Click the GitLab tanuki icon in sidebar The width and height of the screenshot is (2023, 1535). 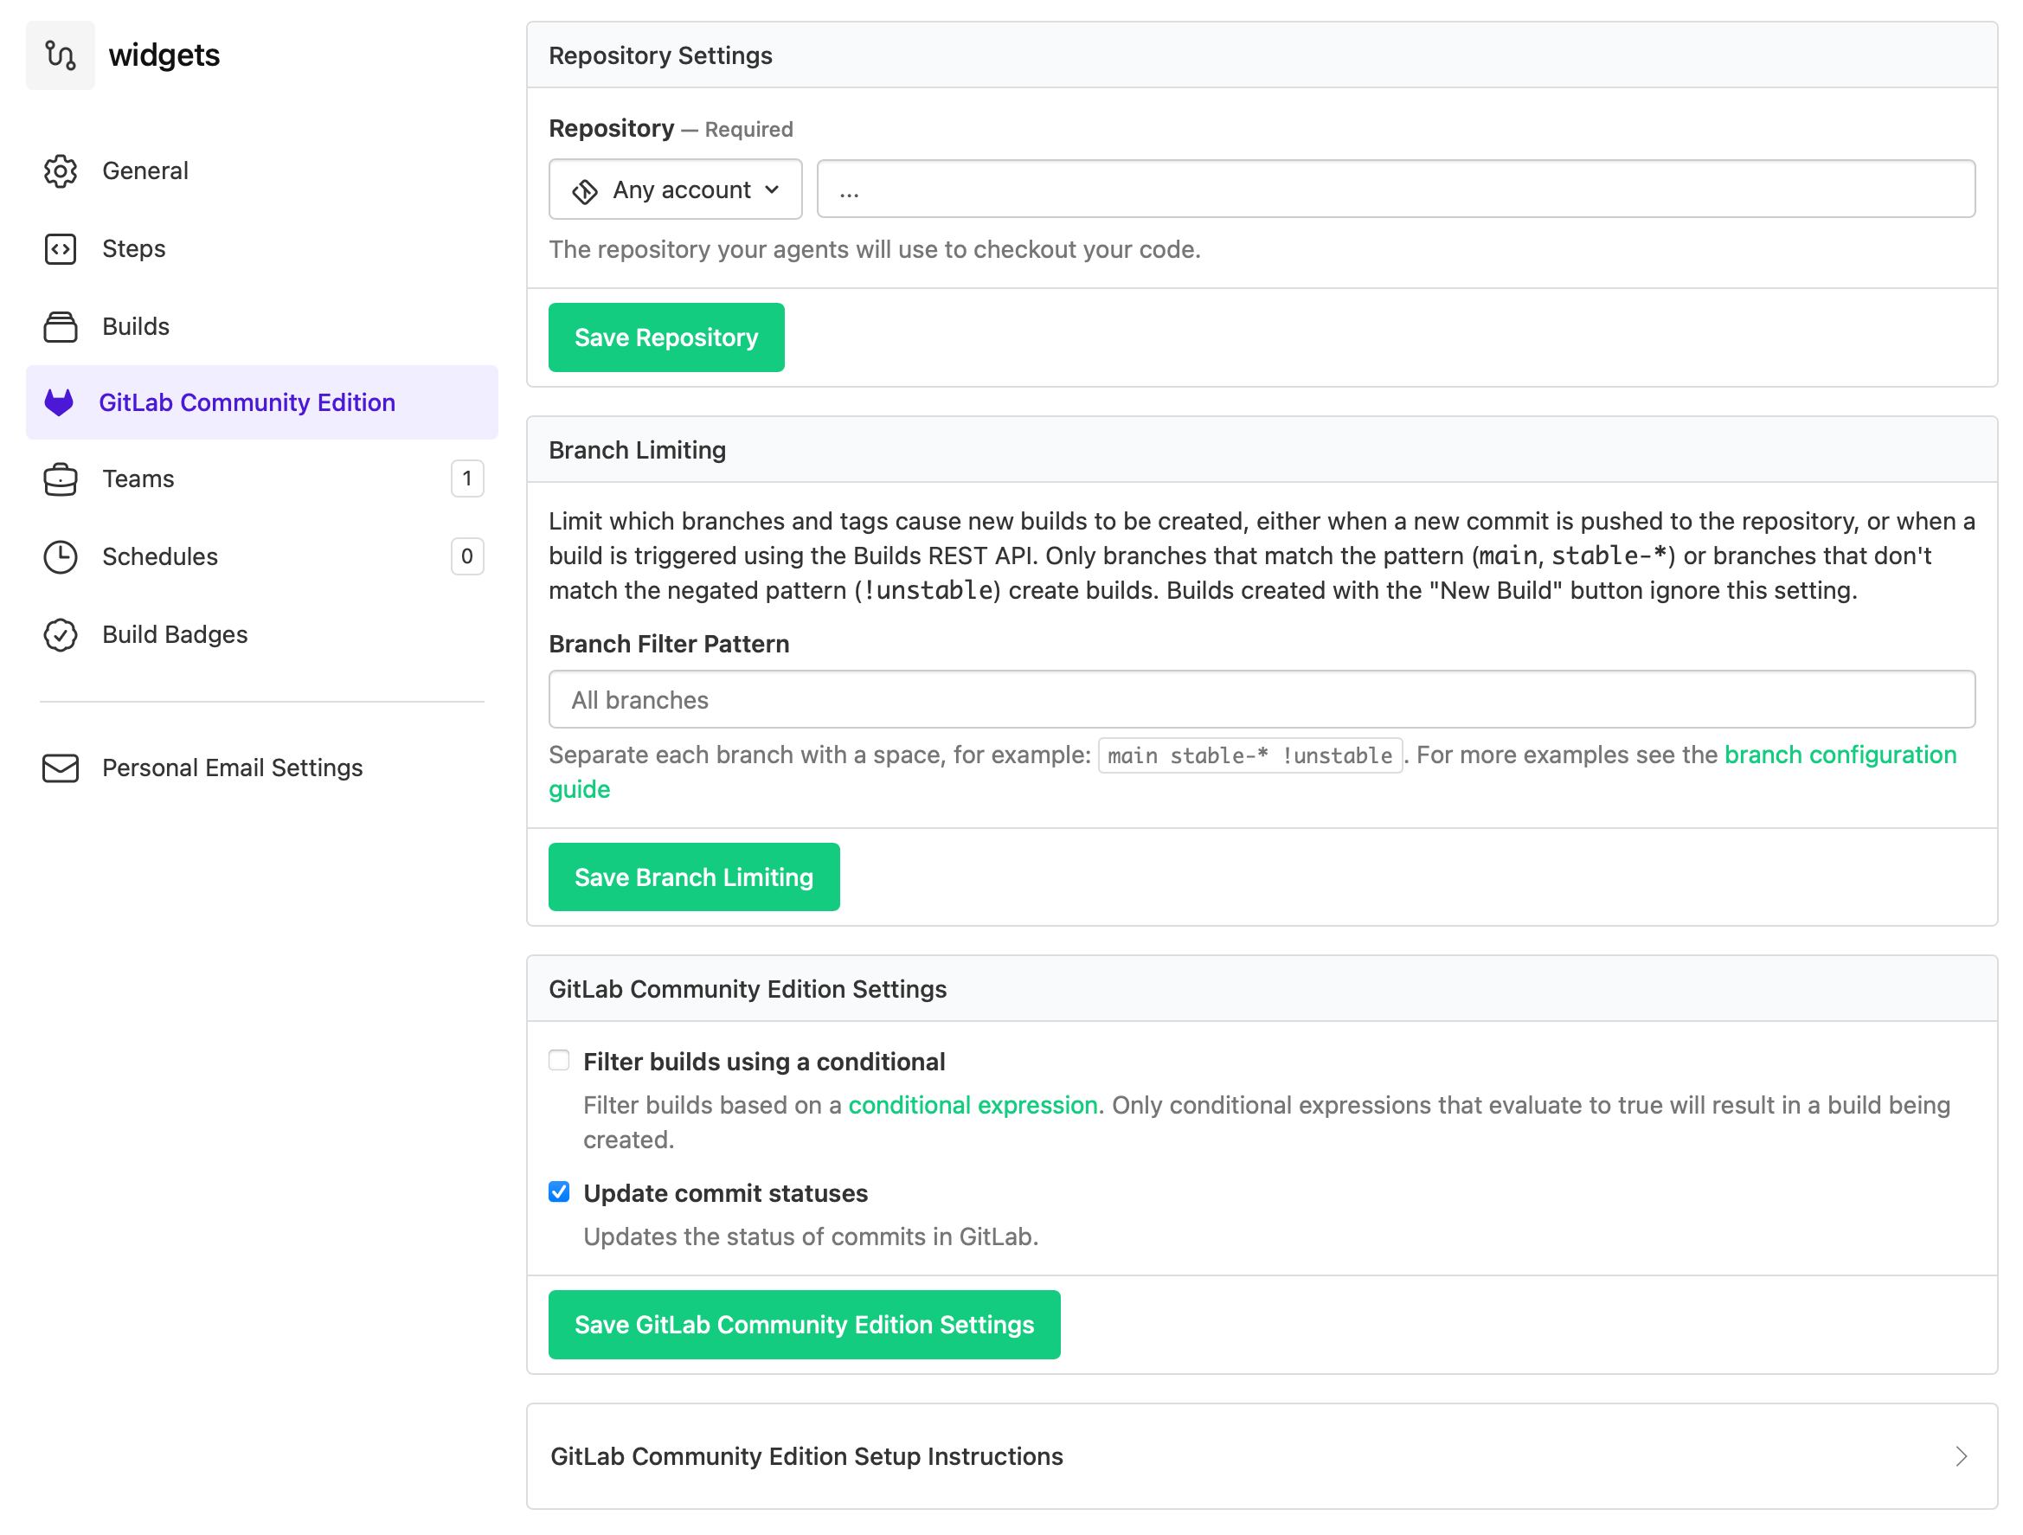[59, 402]
